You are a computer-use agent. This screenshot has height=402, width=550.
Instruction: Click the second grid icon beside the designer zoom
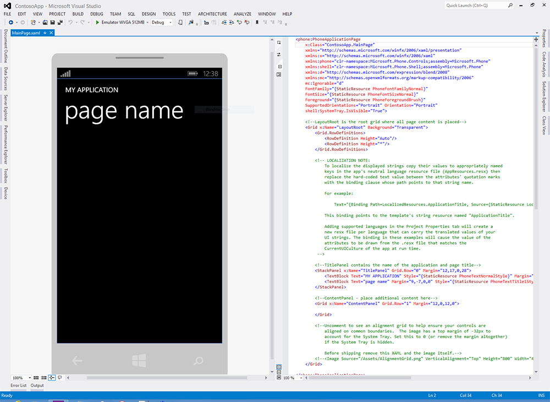(x=44, y=378)
